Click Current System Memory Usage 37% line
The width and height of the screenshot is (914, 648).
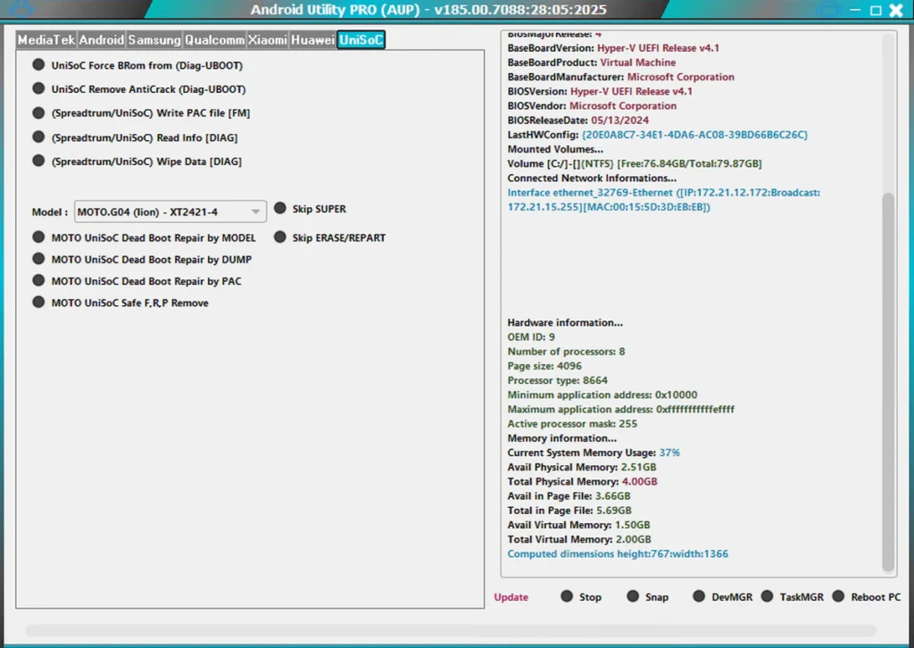(x=594, y=453)
